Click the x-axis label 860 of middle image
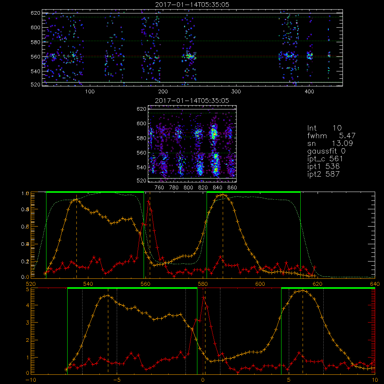 click(x=232, y=188)
